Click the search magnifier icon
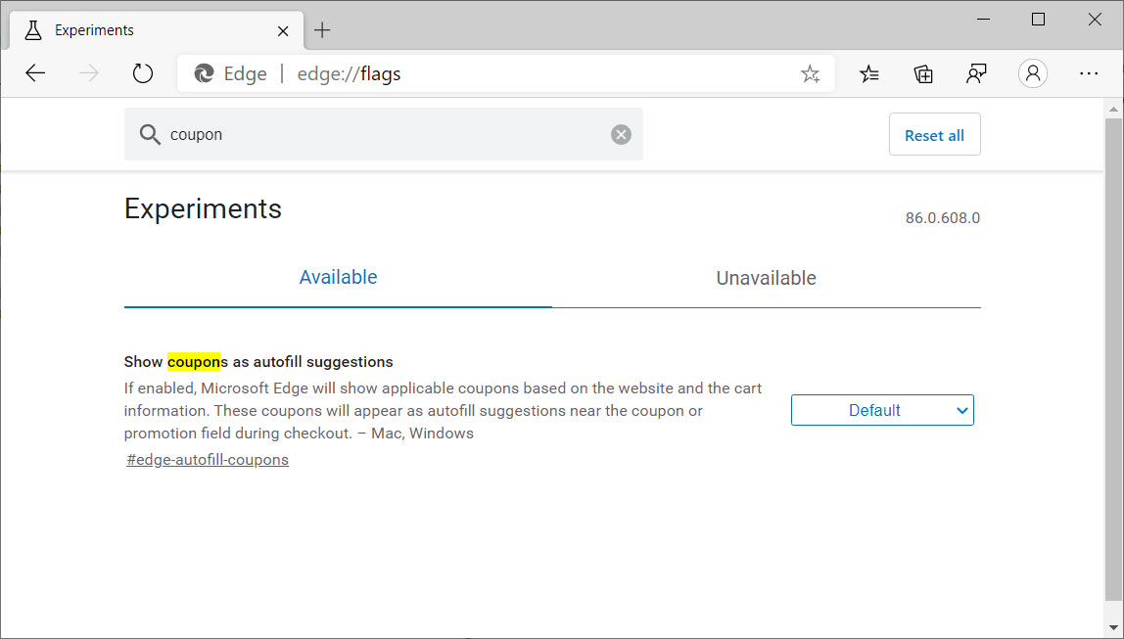The width and height of the screenshot is (1124, 639). point(150,134)
